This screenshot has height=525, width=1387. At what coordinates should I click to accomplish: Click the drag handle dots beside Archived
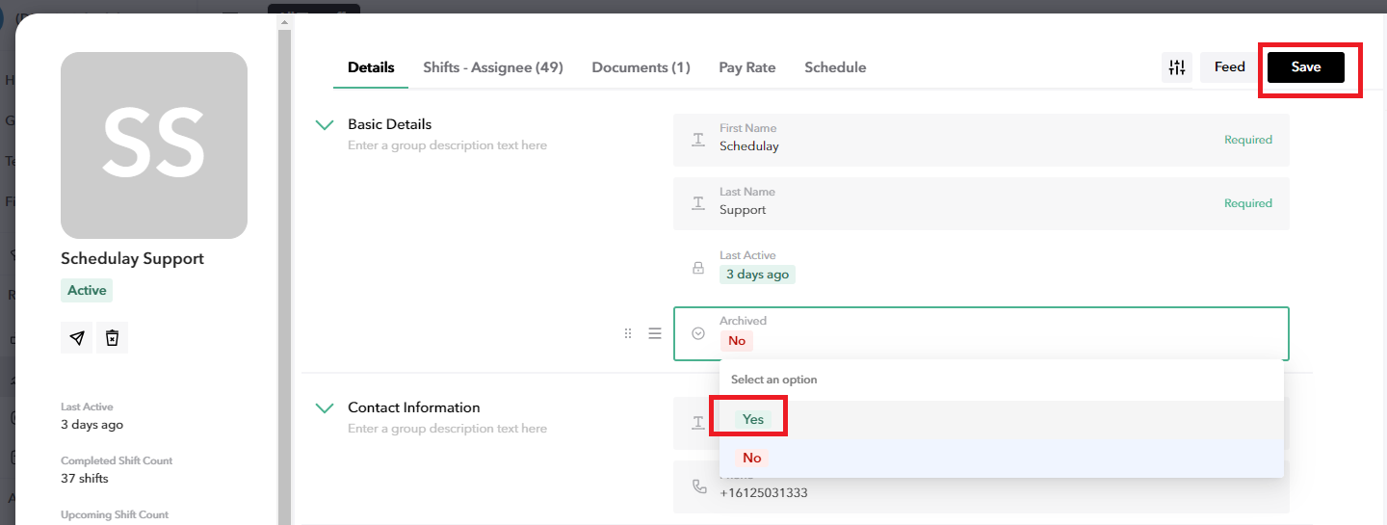[x=628, y=333]
